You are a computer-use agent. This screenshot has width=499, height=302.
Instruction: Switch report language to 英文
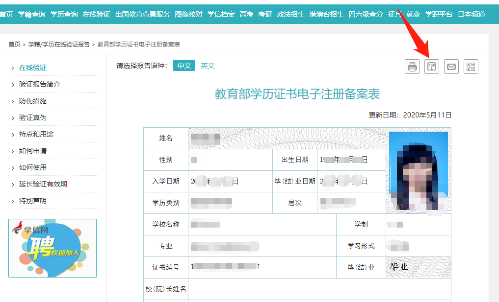click(x=208, y=66)
